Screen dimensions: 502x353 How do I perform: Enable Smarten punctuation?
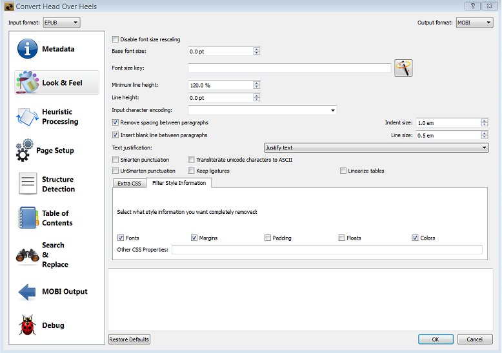[115, 160]
